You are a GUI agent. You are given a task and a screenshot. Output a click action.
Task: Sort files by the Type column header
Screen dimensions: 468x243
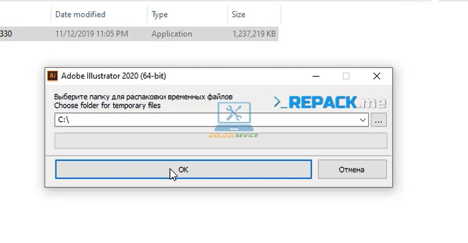pos(160,15)
